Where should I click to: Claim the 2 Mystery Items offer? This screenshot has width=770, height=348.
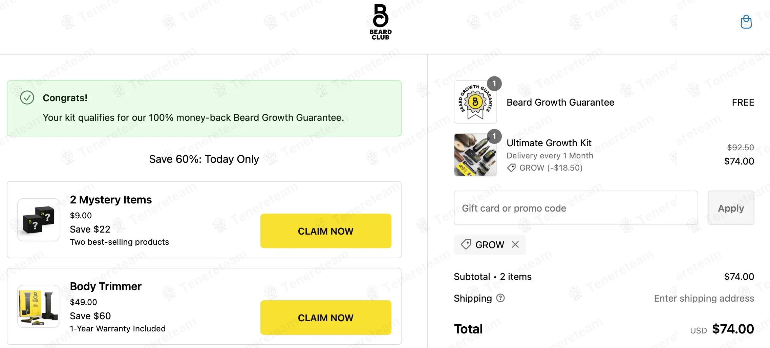pos(325,231)
